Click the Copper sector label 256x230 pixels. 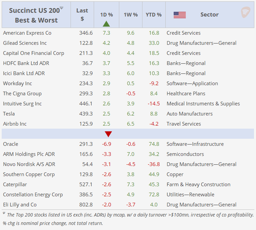click(175, 174)
